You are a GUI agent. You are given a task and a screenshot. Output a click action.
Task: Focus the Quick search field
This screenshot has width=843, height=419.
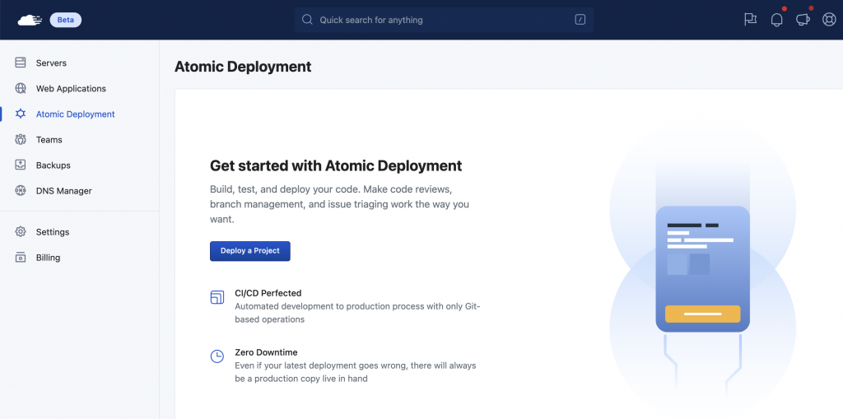point(444,20)
